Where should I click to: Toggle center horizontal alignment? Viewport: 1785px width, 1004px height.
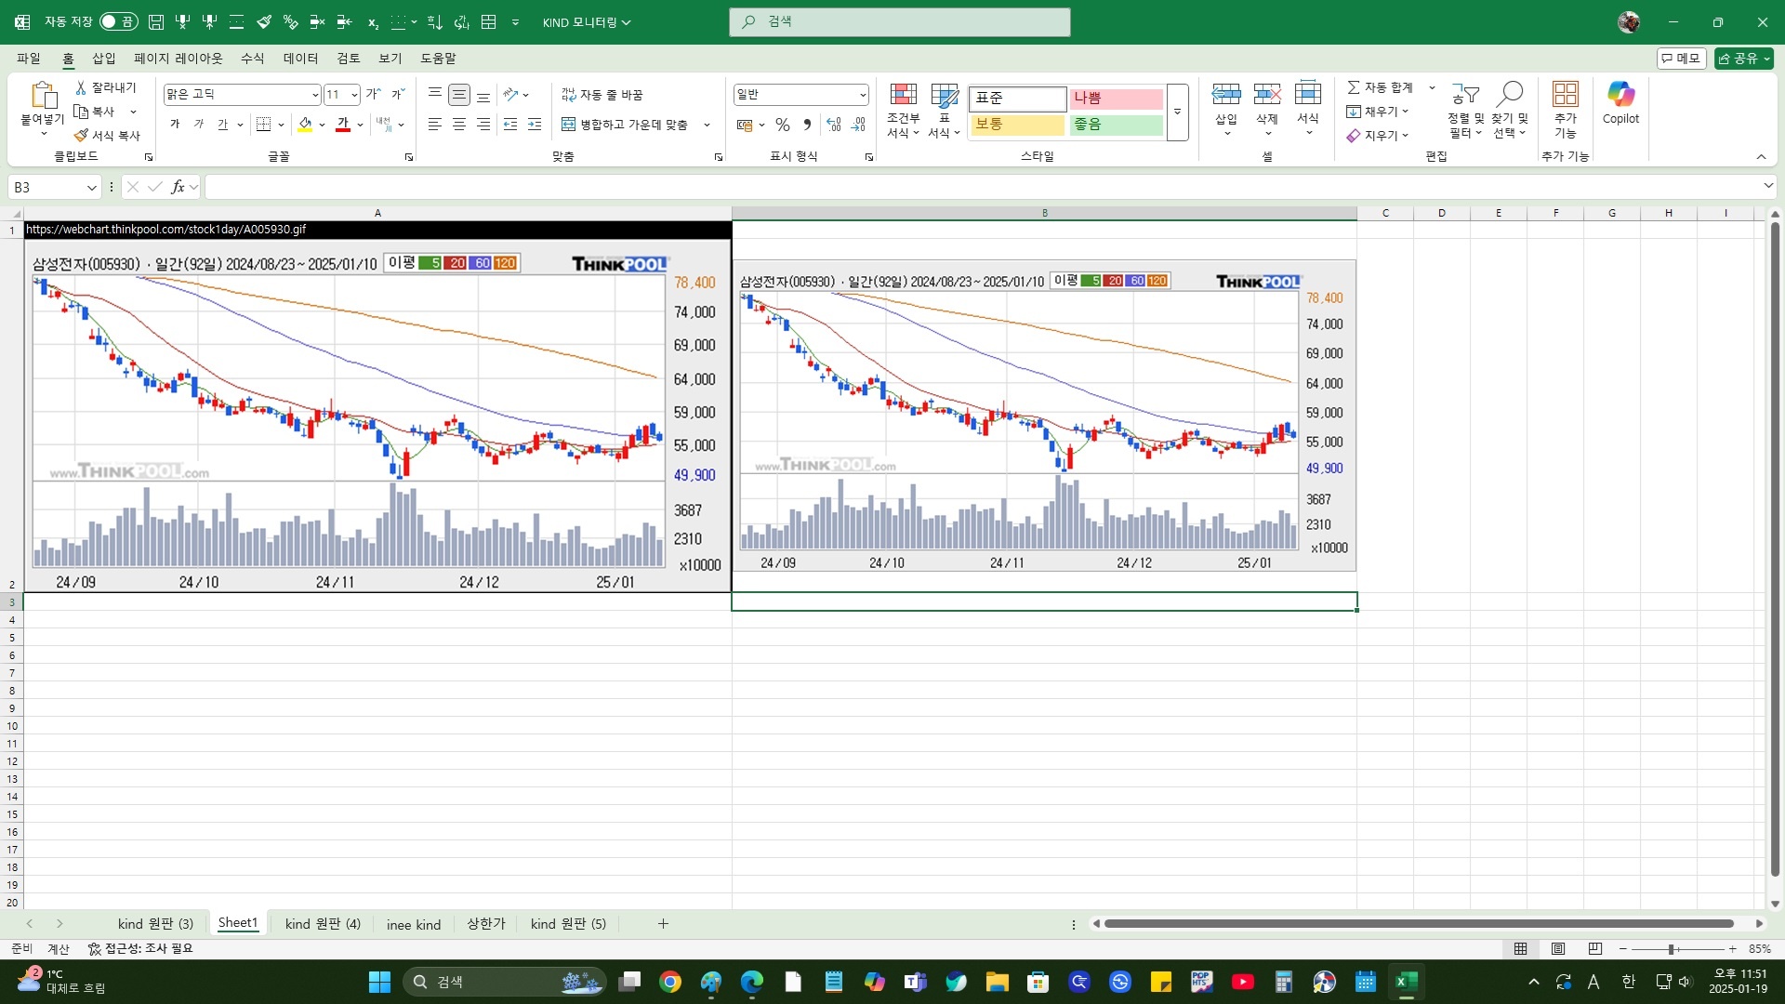click(459, 125)
